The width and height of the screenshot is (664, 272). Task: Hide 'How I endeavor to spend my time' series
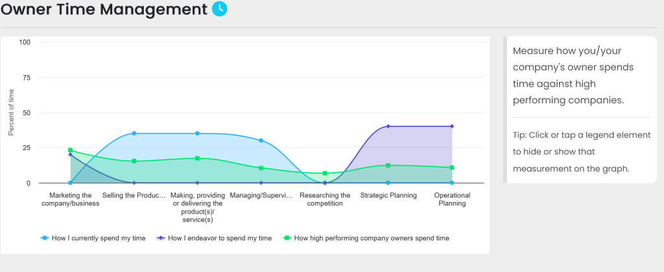tap(219, 238)
